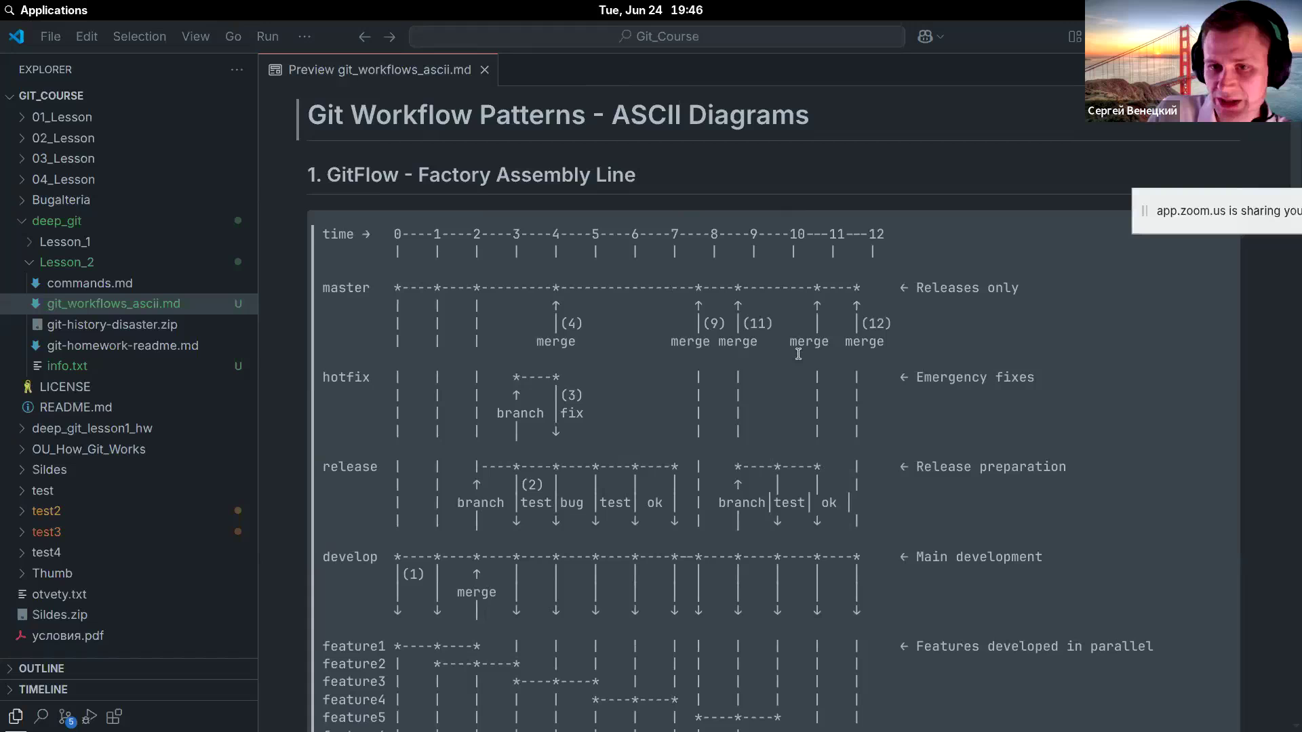Open Explorer more actions ellipsis
1302x732 pixels.
tap(237, 70)
